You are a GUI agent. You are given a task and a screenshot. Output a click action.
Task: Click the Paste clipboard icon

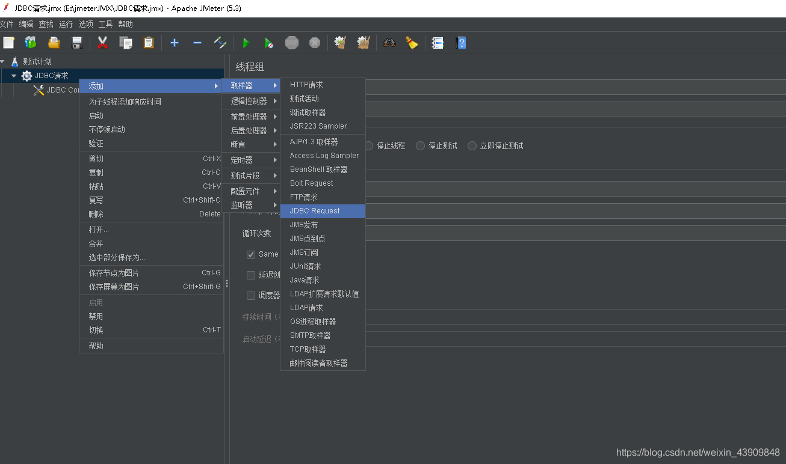[149, 43]
